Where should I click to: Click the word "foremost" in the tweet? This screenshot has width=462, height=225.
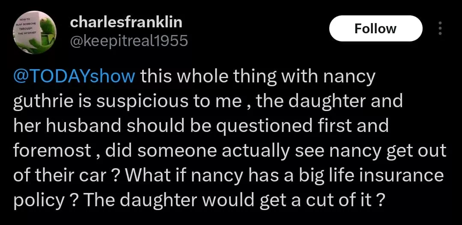tap(52, 151)
